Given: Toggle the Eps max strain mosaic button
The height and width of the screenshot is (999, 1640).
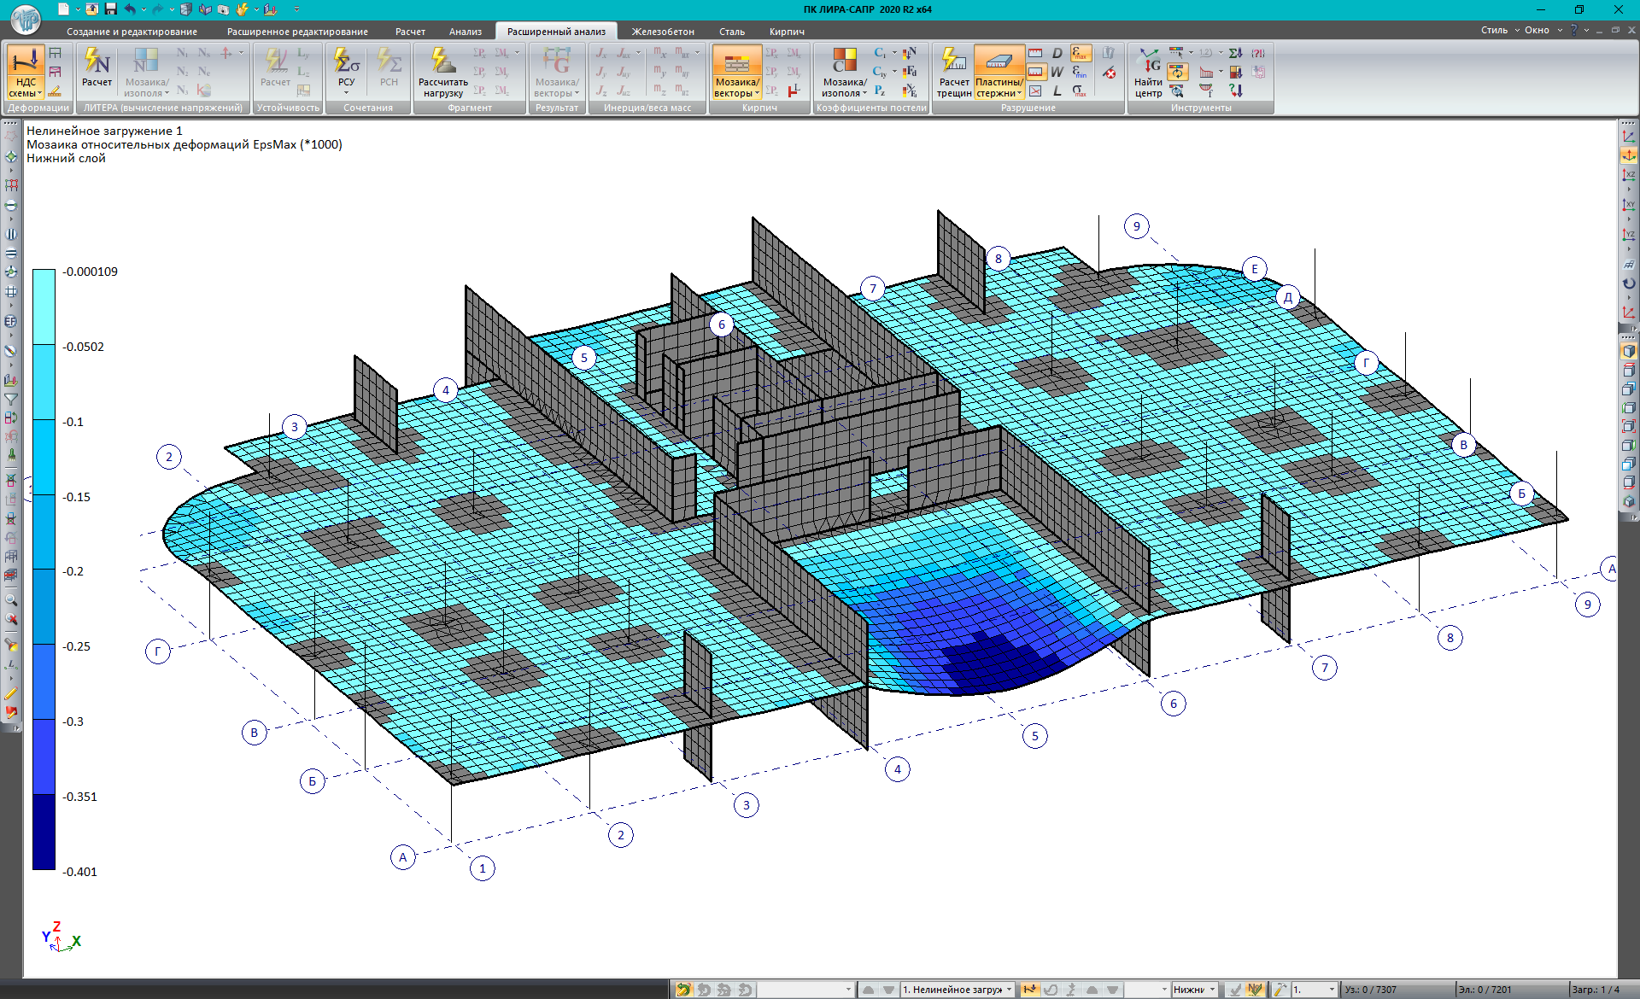Looking at the screenshot, I should [1081, 53].
